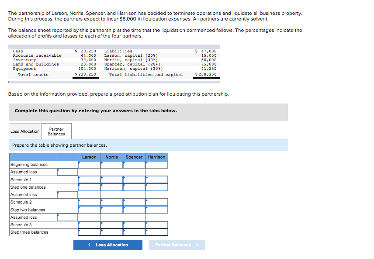Open the second Assumed loss amount field
The image size is (374, 259).
(67, 195)
